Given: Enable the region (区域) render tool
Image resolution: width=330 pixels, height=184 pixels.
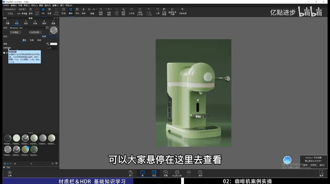Looking at the screenshot, I should coord(64,11).
